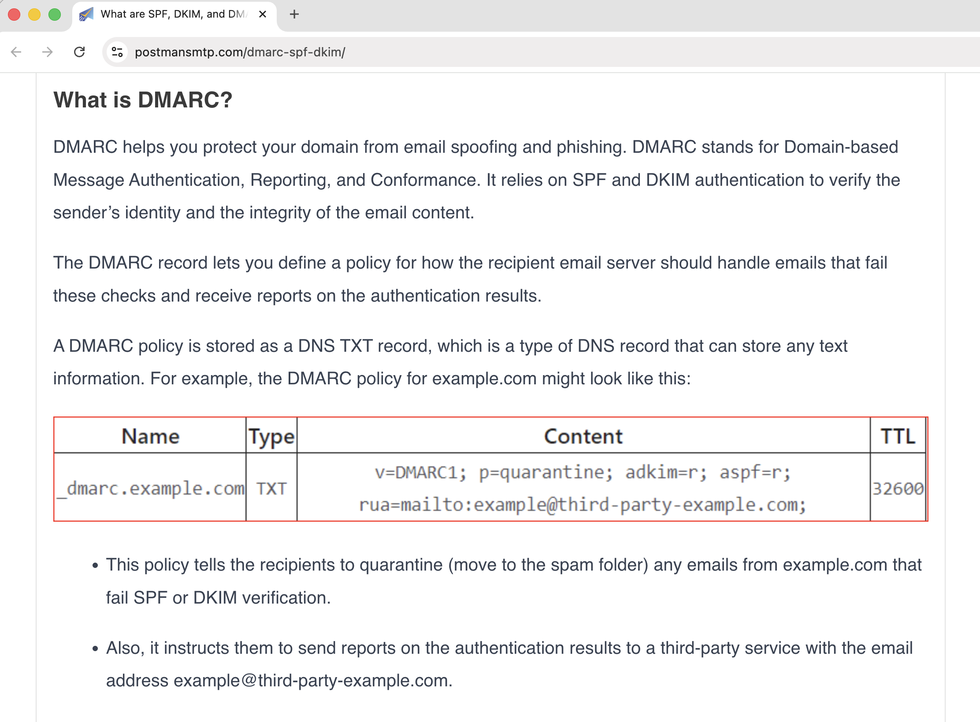Select the 'What are SPF, DKIM' tab
Image resolution: width=980 pixels, height=722 pixels.
174,16
